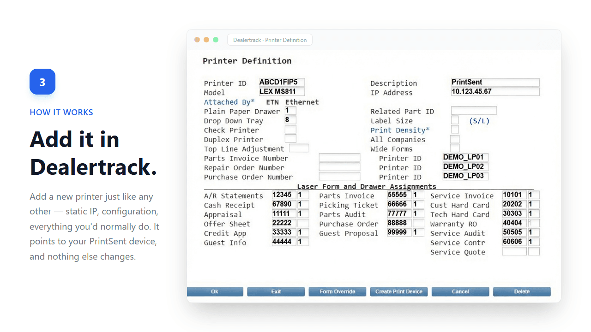Click the Plain Paper Drawer field

click(x=290, y=111)
